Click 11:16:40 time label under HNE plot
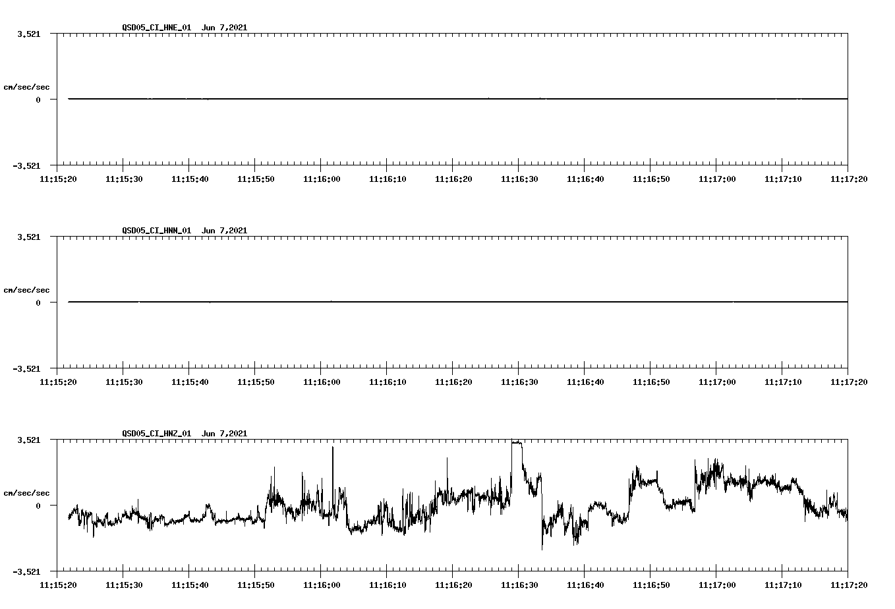 [585, 179]
